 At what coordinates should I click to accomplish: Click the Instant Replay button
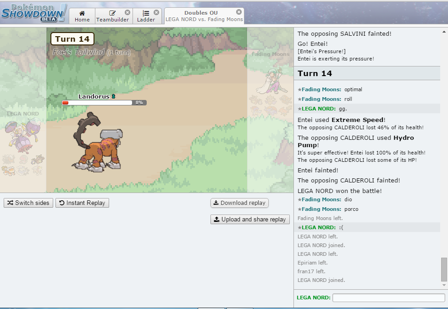82,203
